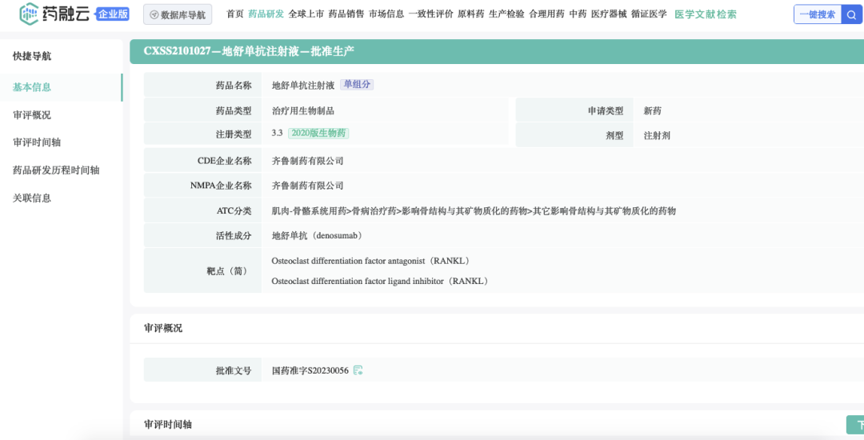Open the 循证医学 menu item
Viewport: 864px width, 440px height.
pos(649,14)
